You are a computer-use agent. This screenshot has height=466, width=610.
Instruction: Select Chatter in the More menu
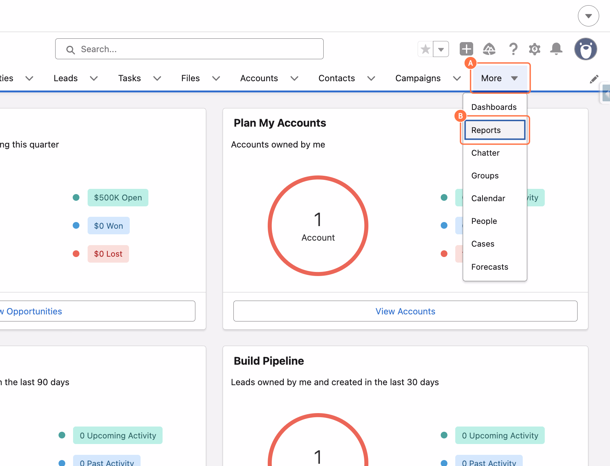(x=495, y=153)
